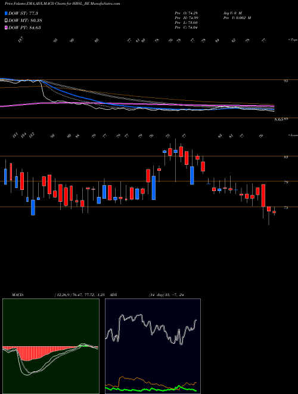Open the MACD histogram panel

[51, 346]
